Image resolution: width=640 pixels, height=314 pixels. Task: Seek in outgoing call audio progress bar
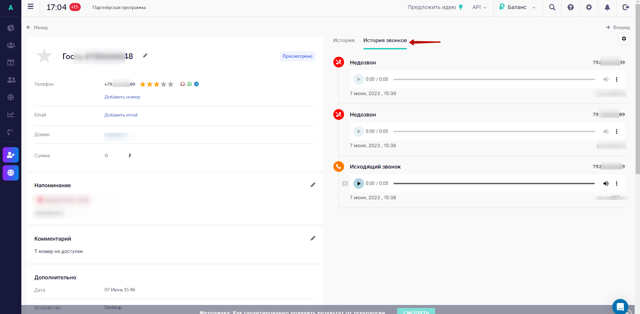(x=494, y=184)
